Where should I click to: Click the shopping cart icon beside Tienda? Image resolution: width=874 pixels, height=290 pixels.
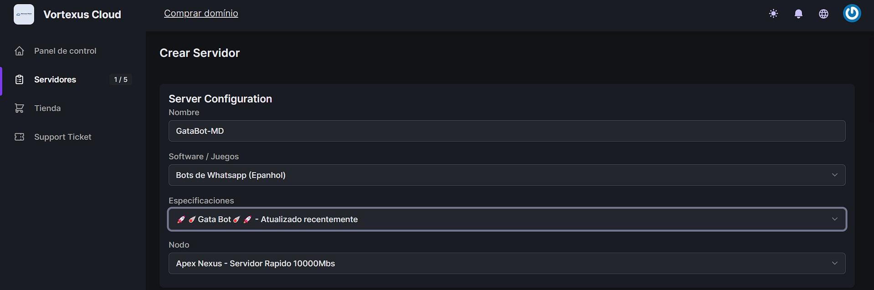pyautogui.click(x=19, y=108)
